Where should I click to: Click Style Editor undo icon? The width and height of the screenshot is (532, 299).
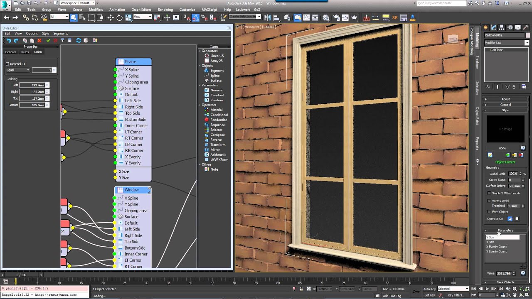pyautogui.click(x=9, y=40)
